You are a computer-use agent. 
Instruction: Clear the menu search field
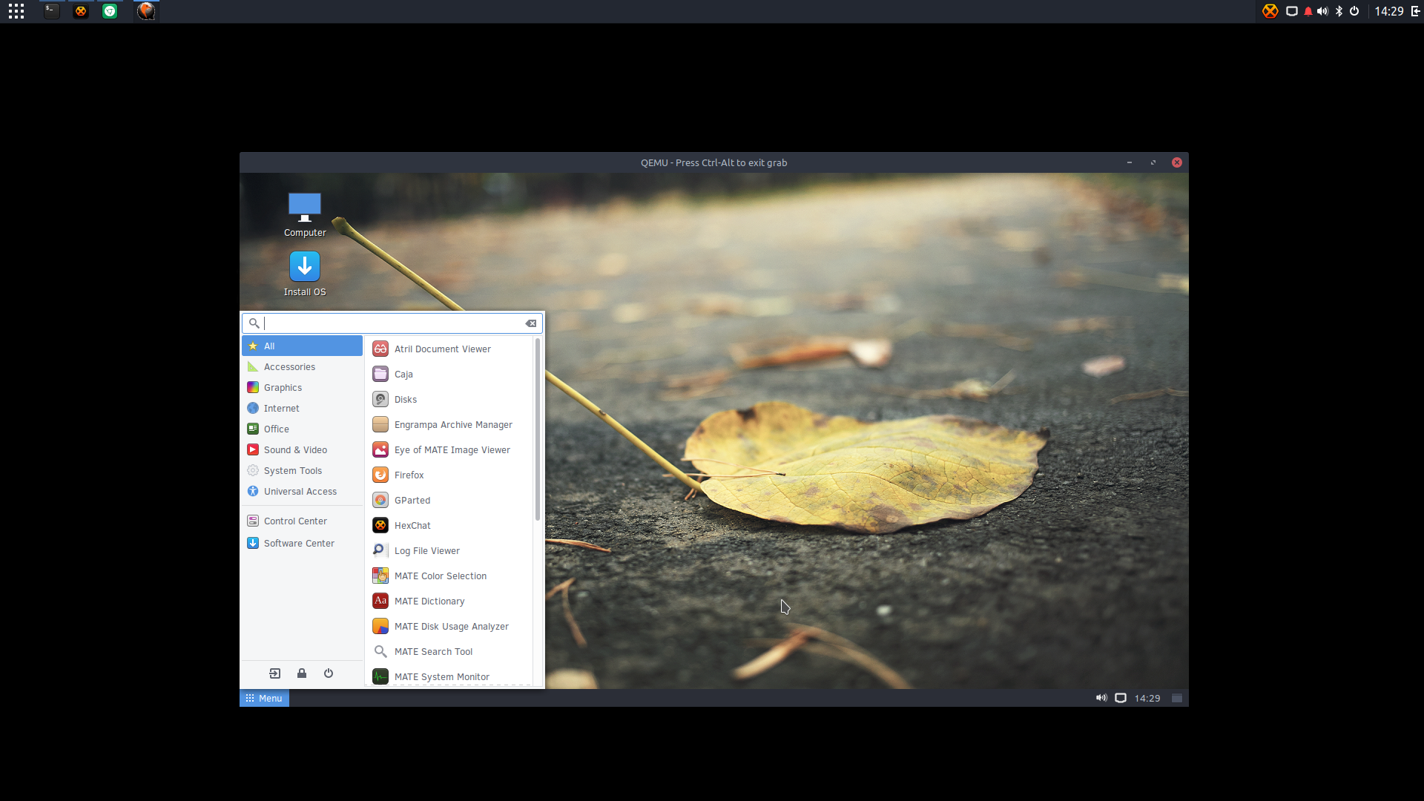tap(531, 323)
